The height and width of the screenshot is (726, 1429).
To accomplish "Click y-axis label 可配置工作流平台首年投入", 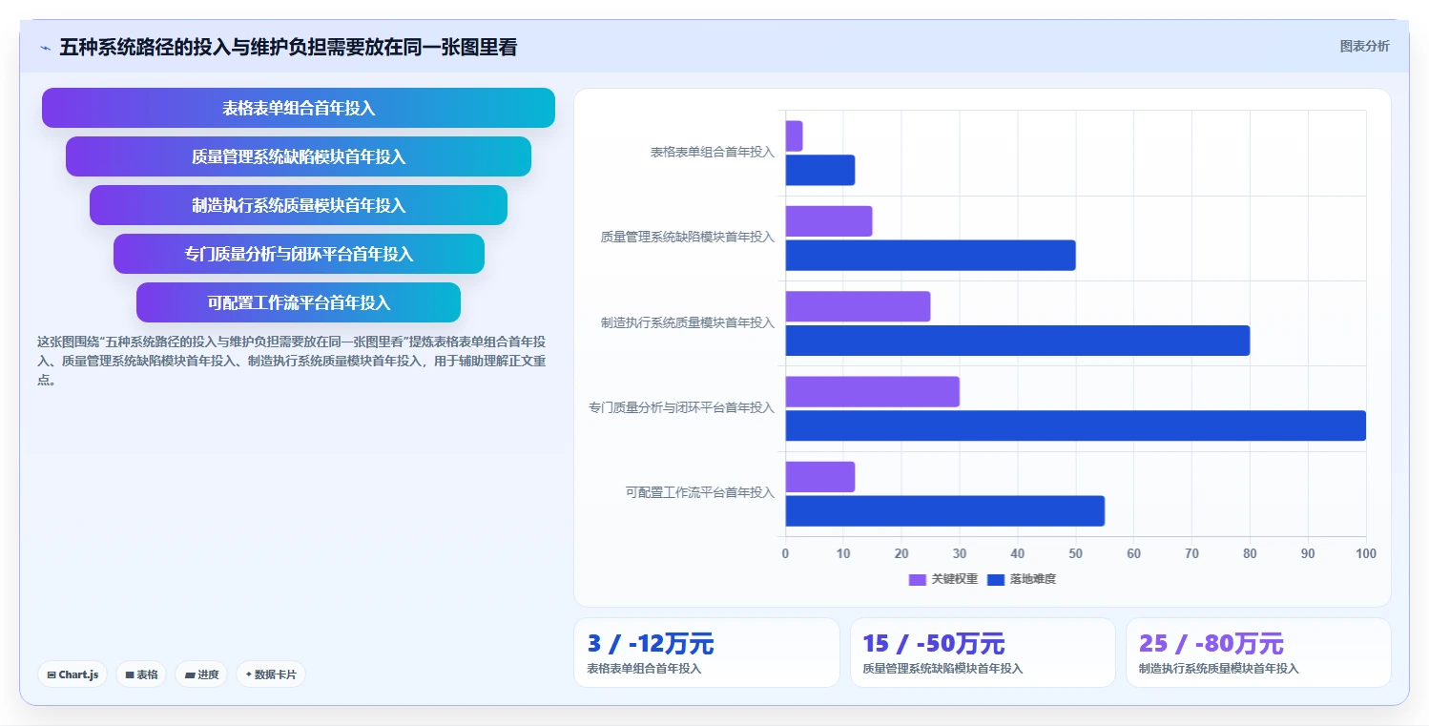I will coord(700,492).
